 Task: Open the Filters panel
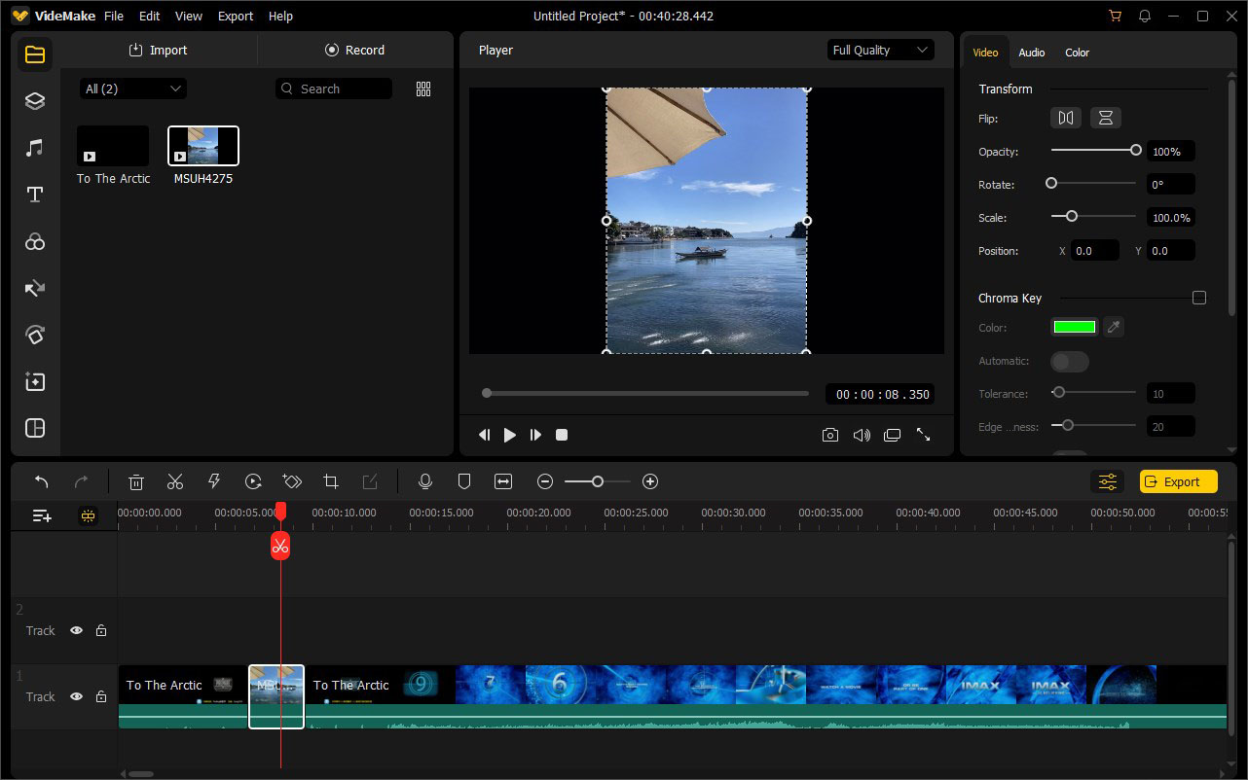pos(34,241)
